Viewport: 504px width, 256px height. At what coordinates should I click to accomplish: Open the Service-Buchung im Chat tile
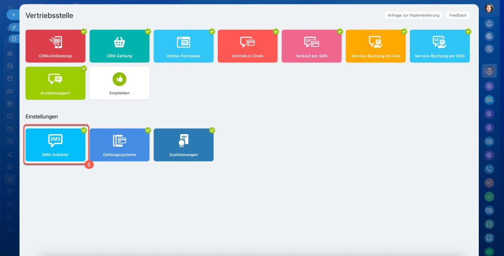point(376,46)
